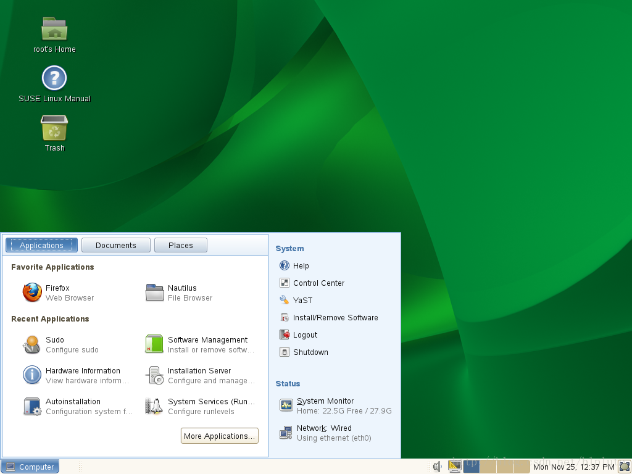This screenshot has width=632, height=474.
Task: Click the volume speaker icon in the panel
Action: (438, 467)
